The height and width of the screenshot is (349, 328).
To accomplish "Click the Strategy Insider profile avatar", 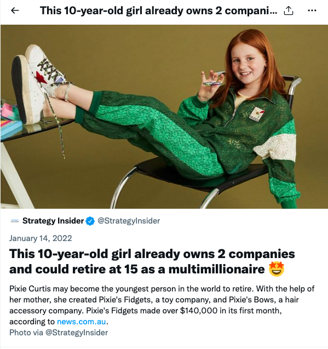I will (15, 221).
